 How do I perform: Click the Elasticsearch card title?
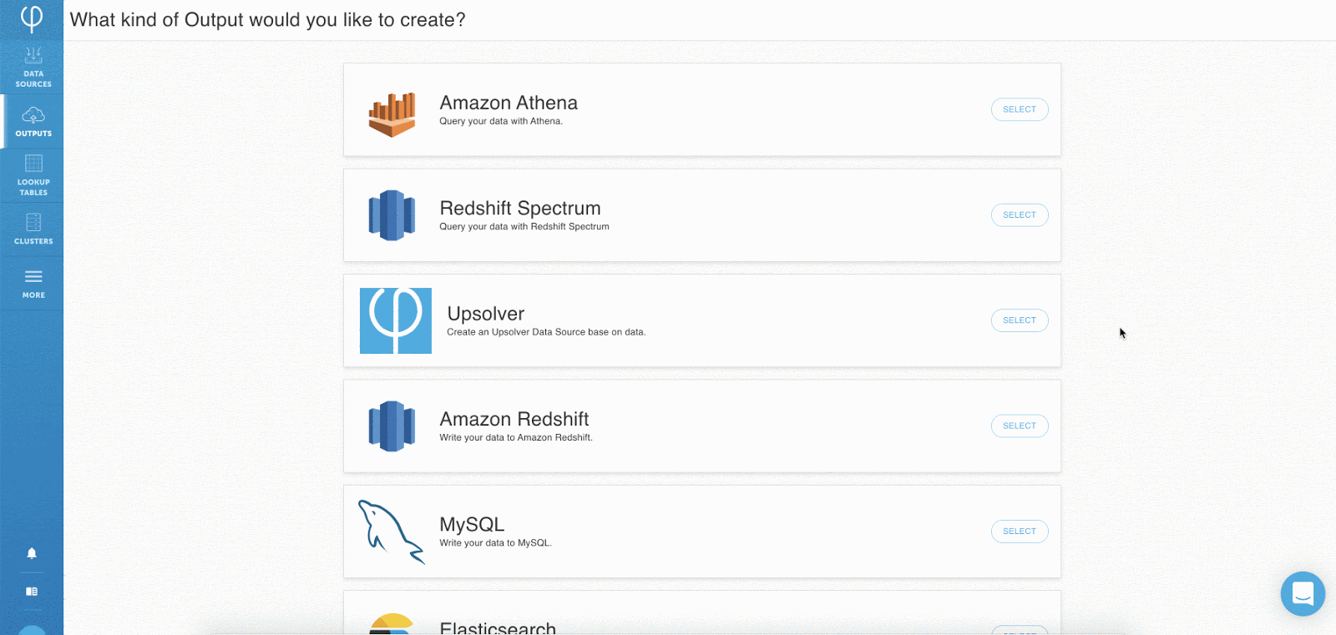pos(498,627)
